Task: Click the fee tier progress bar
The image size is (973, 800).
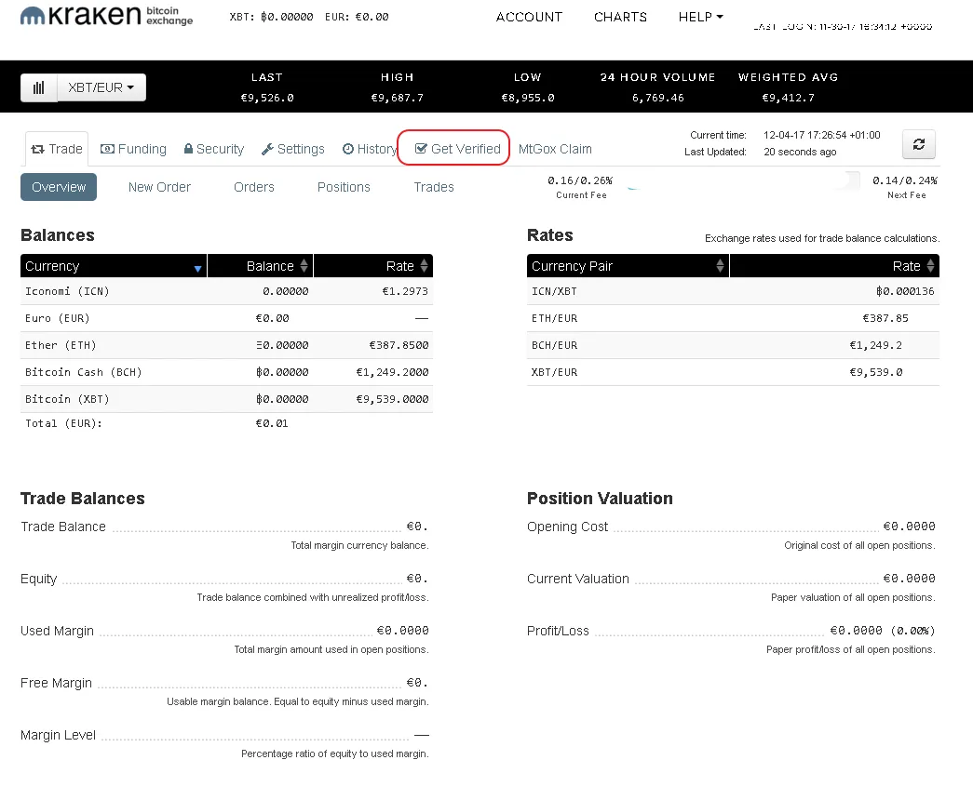Action: tap(742, 181)
